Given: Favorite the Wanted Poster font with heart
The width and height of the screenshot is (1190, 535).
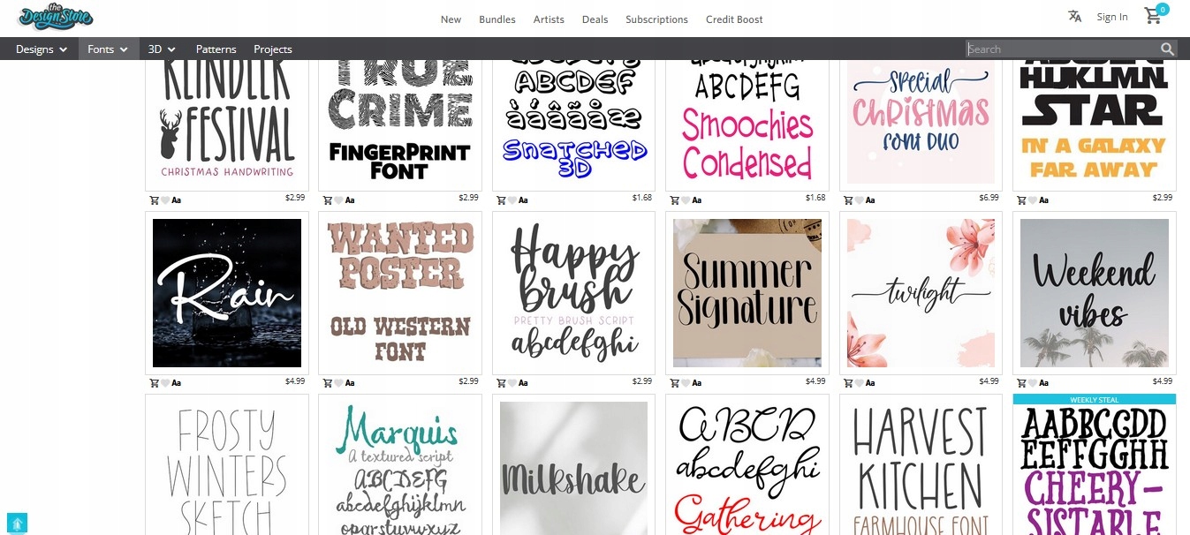Looking at the screenshot, I should [338, 383].
